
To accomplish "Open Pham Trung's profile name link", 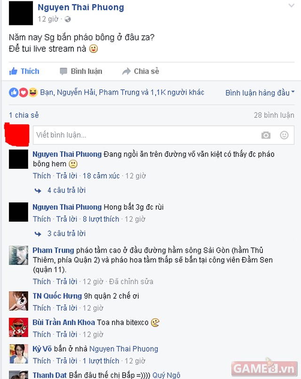I will pyautogui.click(x=53, y=250).
